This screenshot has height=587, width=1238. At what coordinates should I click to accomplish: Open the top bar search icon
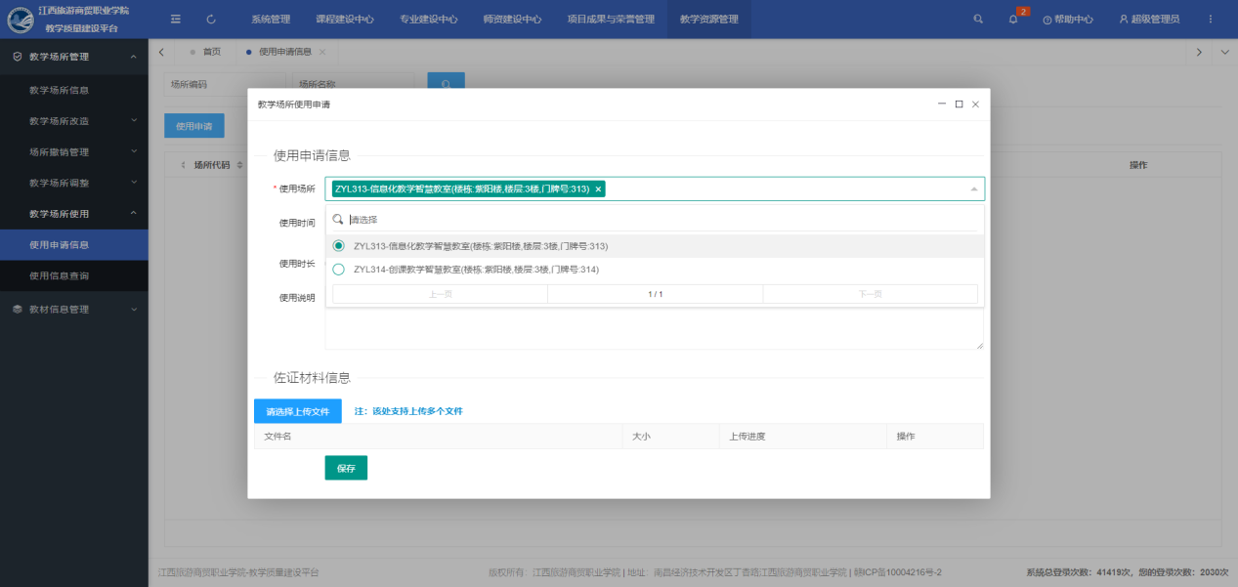(x=979, y=19)
